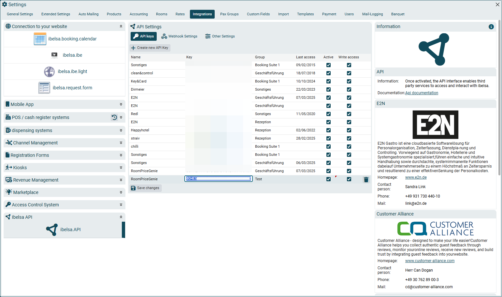
Task: Toggle Active checkbox for clean&control
Action: click(x=328, y=73)
